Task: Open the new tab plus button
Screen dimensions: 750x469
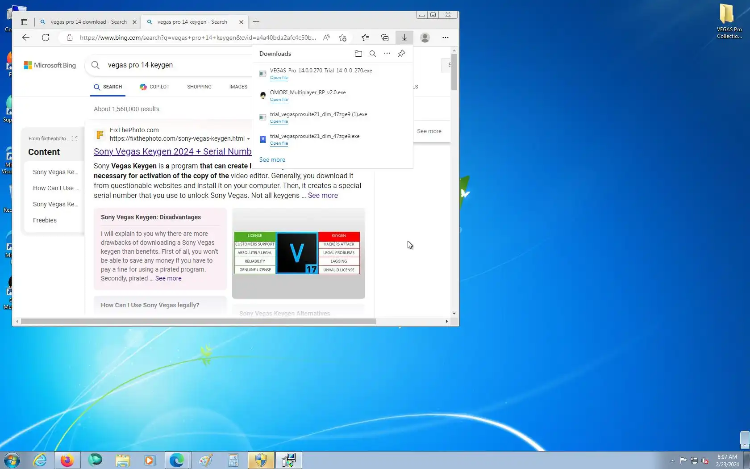Action: [256, 22]
